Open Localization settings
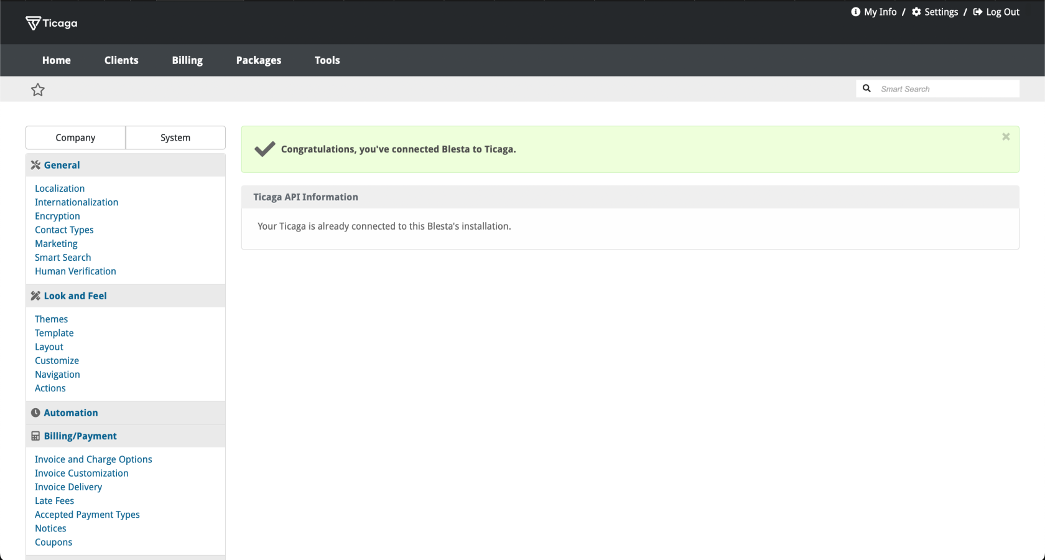The width and height of the screenshot is (1045, 560). click(x=60, y=189)
